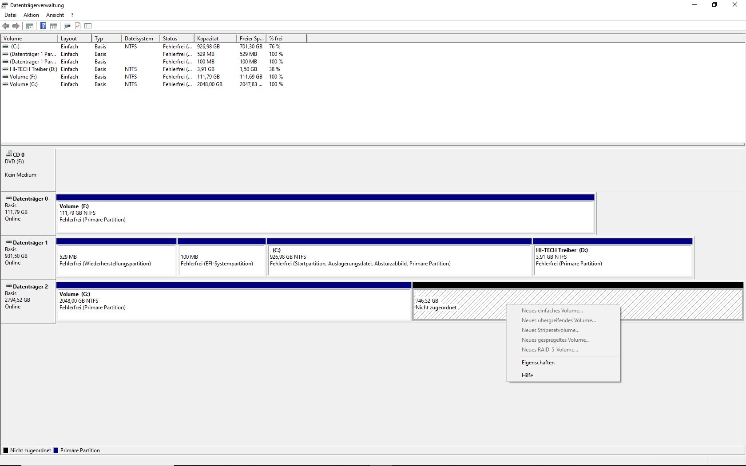Viewport: 746px width, 466px height.
Task: Sort by the Layout column header
Action: [x=75, y=39]
